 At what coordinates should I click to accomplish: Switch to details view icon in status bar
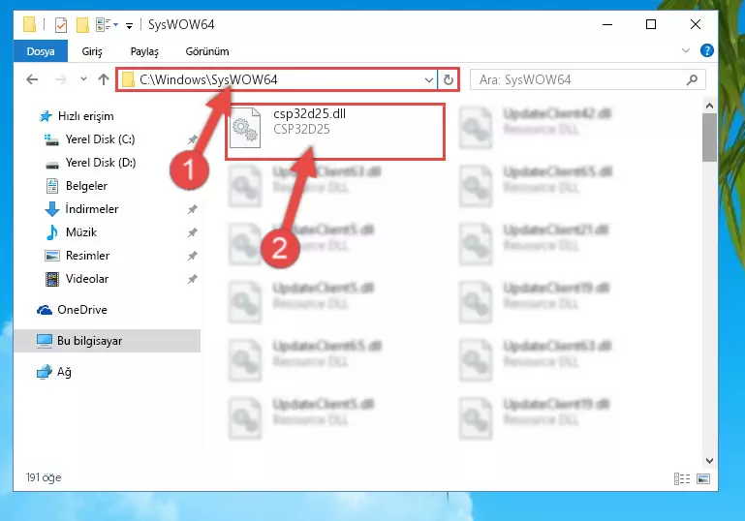pos(682,478)
